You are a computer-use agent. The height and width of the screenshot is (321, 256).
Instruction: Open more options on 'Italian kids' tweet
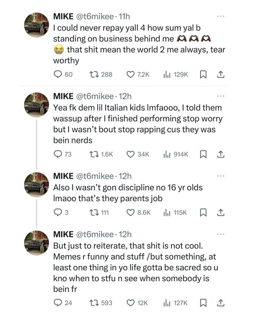(x=221, y=96)
